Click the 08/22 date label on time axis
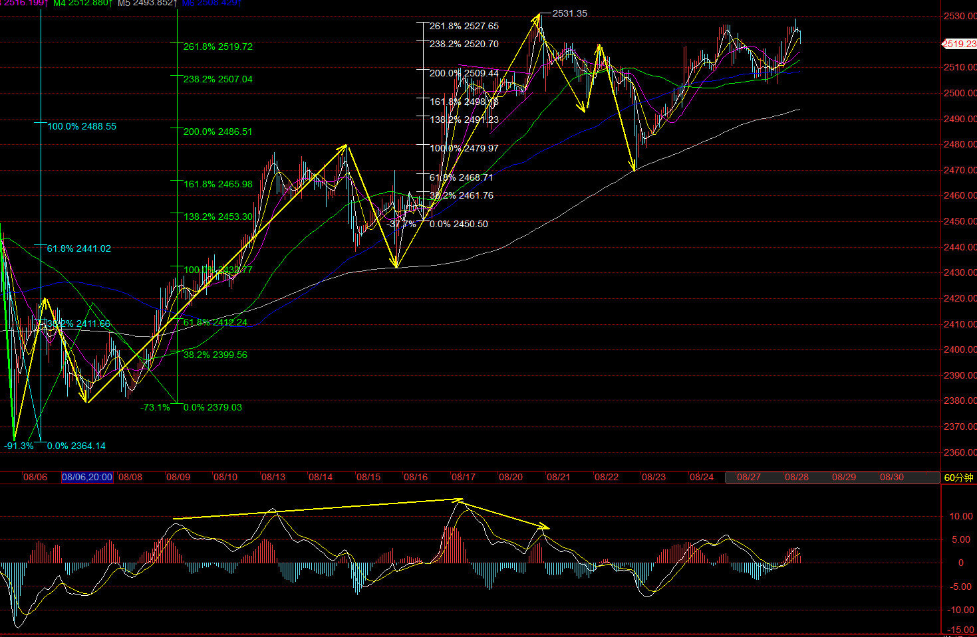Image resolution: width=977 pixels, height=637 pixels. tap(607, 477)
